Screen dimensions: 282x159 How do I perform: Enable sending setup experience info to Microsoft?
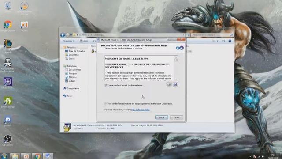click(106, 104)
